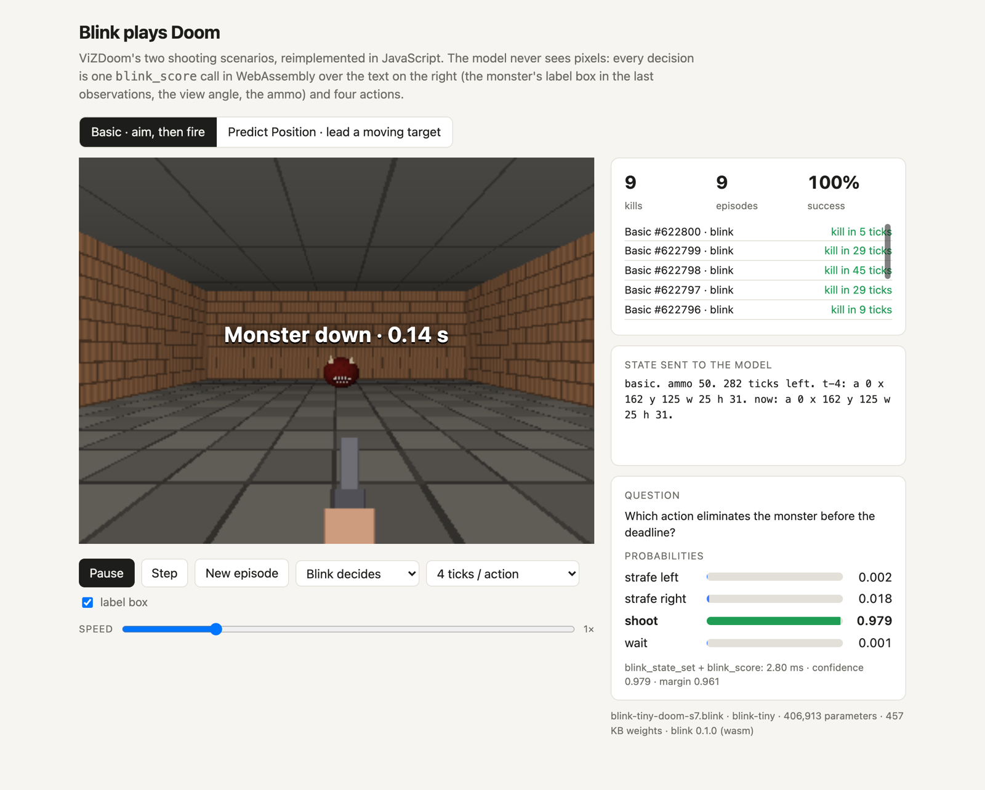Click the blink-tiny-doom-s7.blink model footer
This screenshot has width=985, height=790.
[x=757, y=724]
